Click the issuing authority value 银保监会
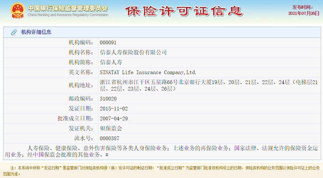Image resolution: width=323 pixels, height=178 pixels. [111, 128]
